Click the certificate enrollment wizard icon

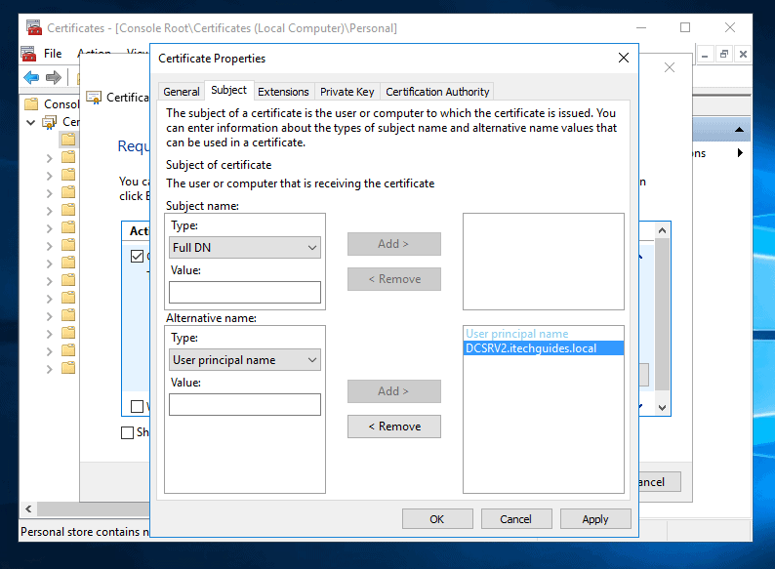click(94, 98)
